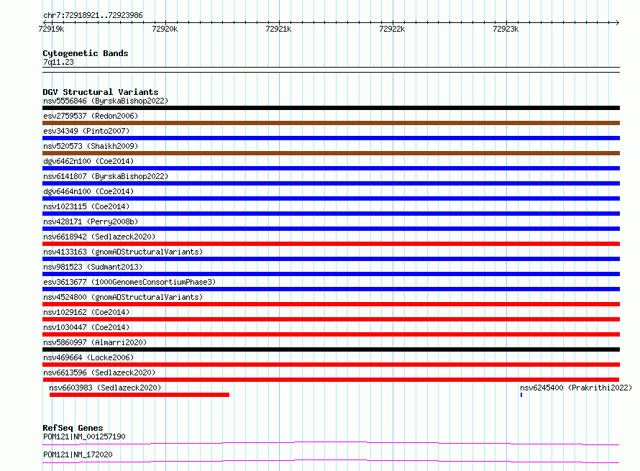Click the blue esv34349 variant bar
Image resolution: width=640 pixels, height=471 pixels.
point(331,138)
